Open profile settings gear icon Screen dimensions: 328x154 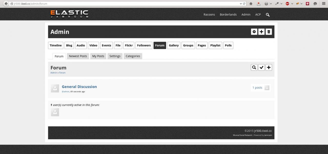(254, 32)
